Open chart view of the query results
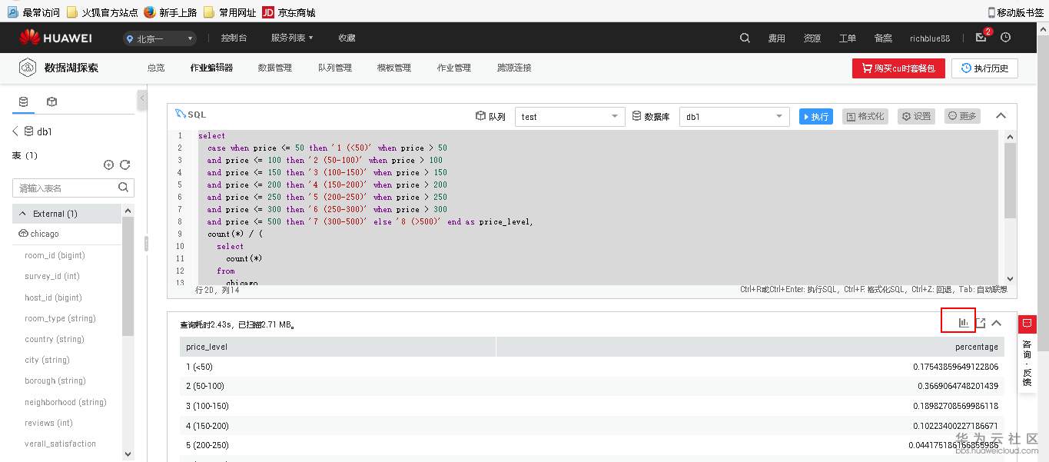 [x=958, y=322]
